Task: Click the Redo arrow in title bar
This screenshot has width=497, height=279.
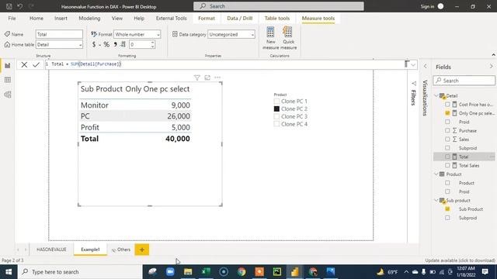Action: (x=31, y=6)
